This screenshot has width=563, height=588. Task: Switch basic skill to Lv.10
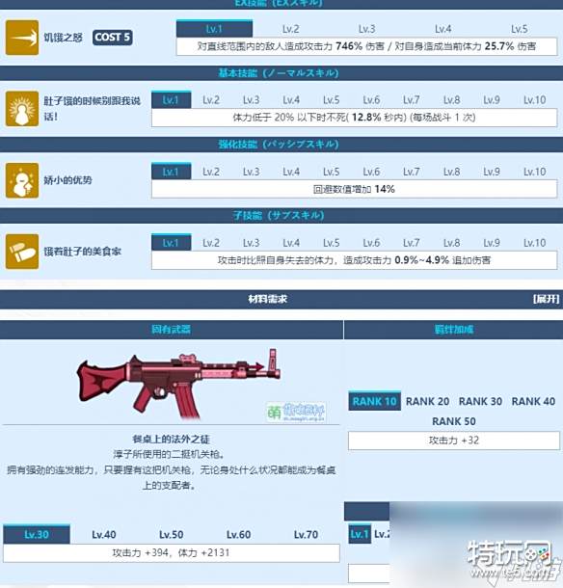[534, 100]
